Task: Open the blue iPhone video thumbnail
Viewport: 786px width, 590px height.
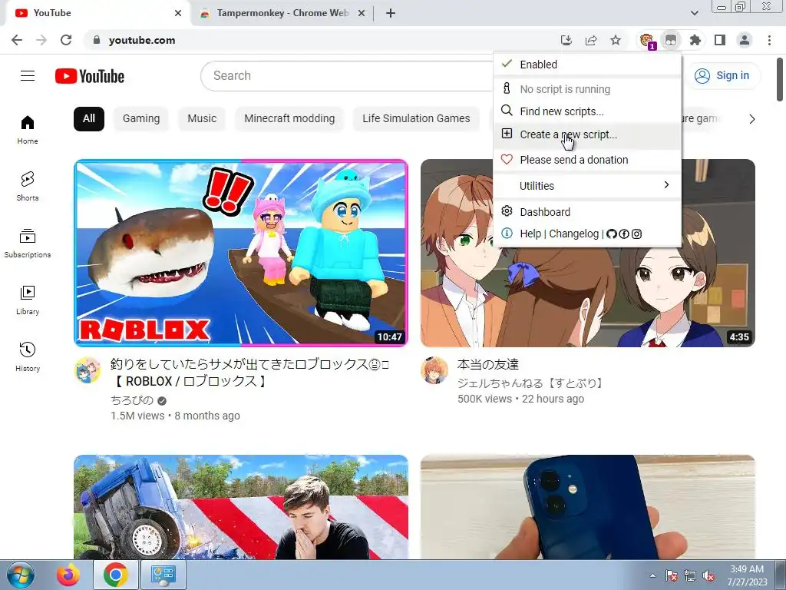Action: pyautogui.click(x=587, y=507)
